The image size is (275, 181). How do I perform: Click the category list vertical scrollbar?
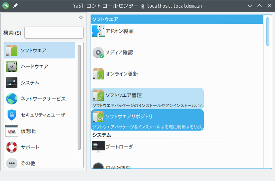79,97
